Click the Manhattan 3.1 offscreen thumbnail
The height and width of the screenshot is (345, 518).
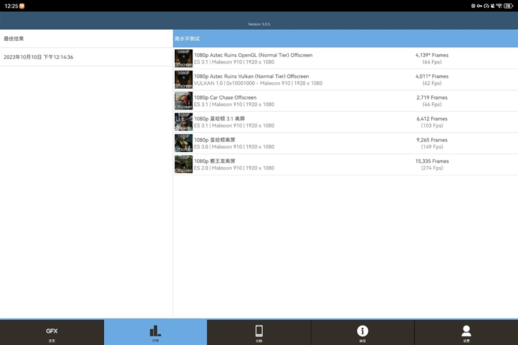point(183,122)
